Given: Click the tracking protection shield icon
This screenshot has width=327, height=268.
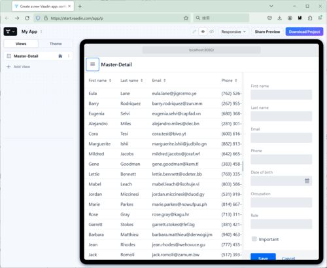Looking at the screenshot, I should (x=38, y=18).
